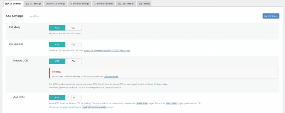The image size is (285, 113).
Task: Switch to the JS Settings tab
Action: pyautogui.click(x=33, y=4)
